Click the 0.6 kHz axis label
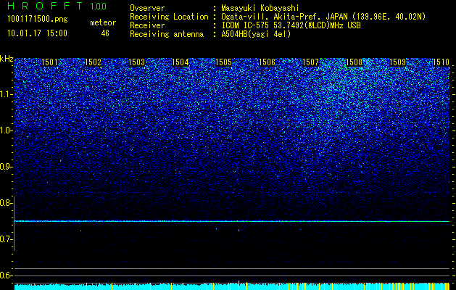Image resolution: width=456 pixels, height=290 pixels. 7,275
